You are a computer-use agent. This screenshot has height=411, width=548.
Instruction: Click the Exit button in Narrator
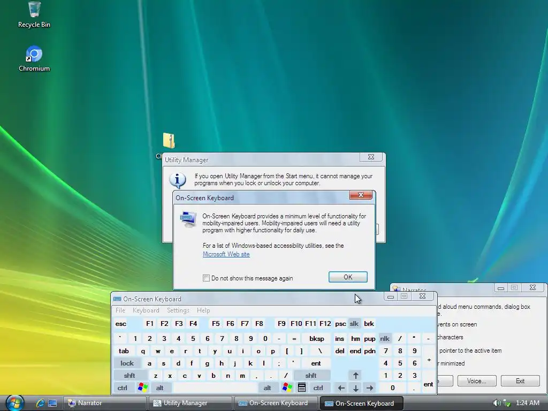(520, 380)
